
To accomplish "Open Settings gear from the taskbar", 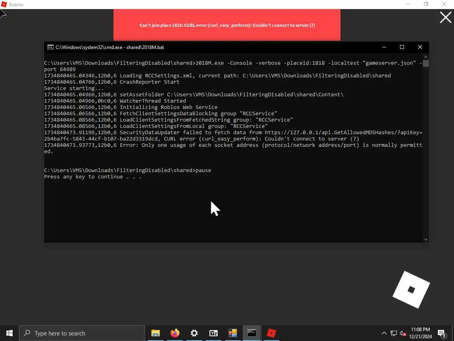I will point(194,333).
